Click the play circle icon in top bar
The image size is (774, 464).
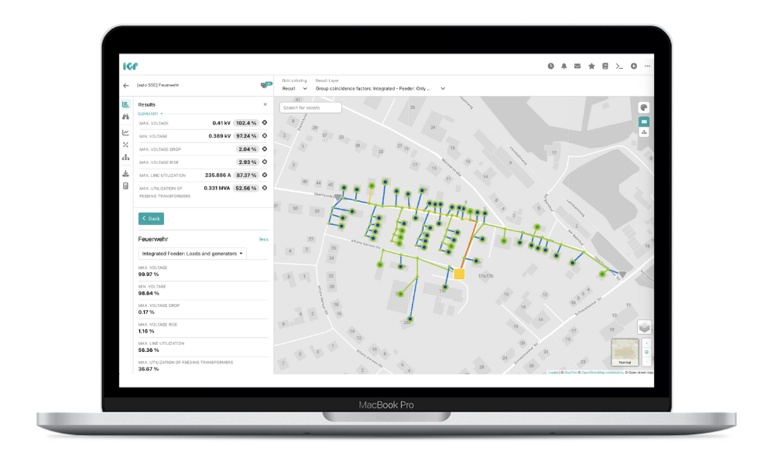(634, 66)
